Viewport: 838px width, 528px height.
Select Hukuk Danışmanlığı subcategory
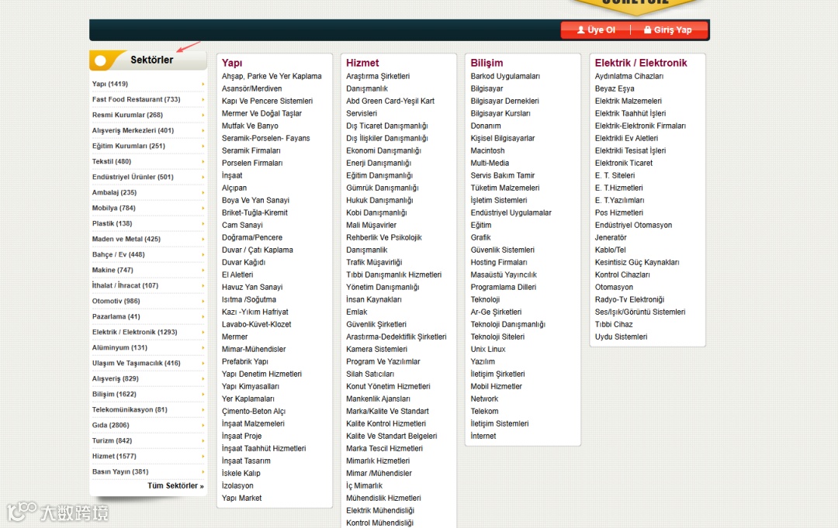(x=379, y=200)
